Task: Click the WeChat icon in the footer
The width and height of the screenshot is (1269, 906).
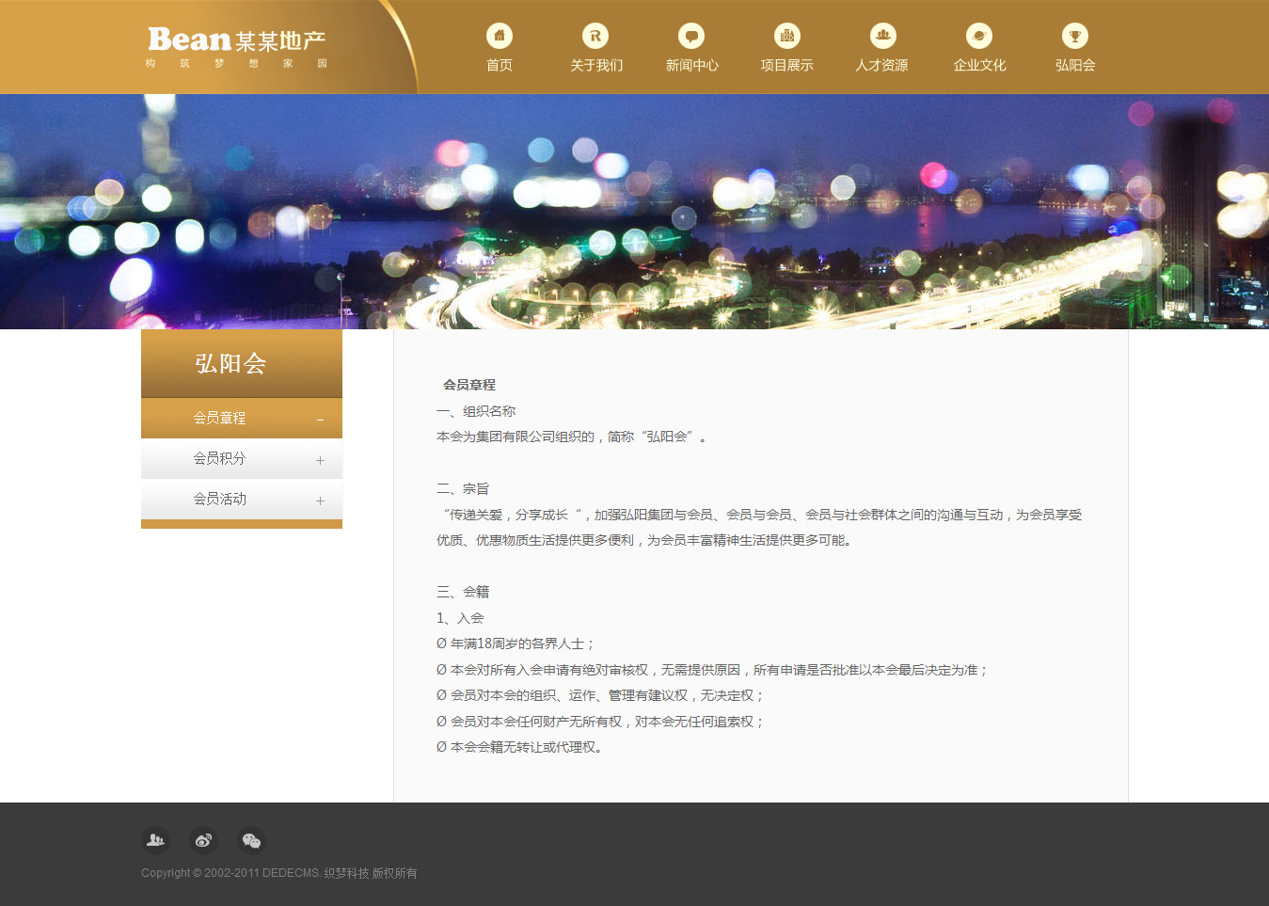Action: coord(251,840)
